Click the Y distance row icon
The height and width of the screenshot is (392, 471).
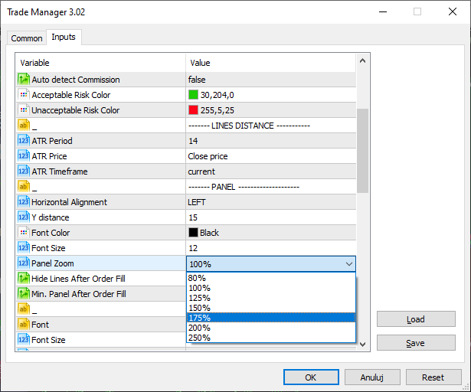click(x=23, y=217)
